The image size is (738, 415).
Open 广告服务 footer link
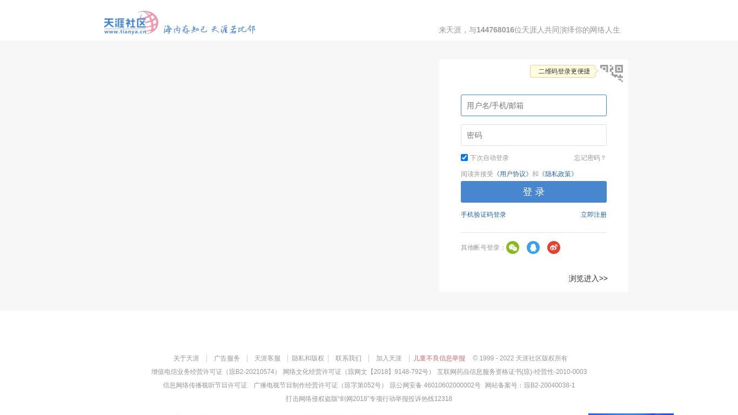click(x=227, y=358)
